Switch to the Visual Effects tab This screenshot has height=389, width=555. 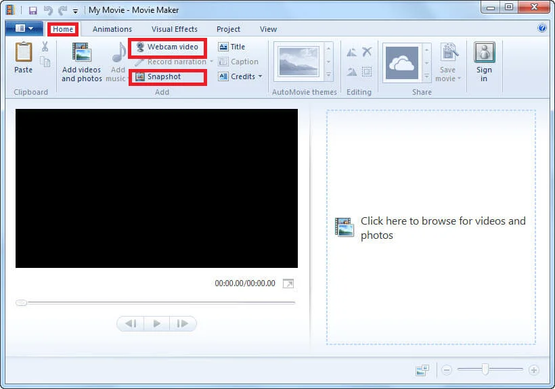[175, 29]
